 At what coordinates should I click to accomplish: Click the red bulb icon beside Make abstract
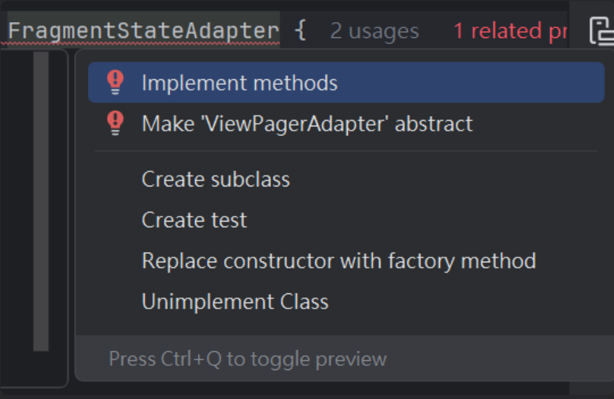pyautogui.click(x=115, y=124)
